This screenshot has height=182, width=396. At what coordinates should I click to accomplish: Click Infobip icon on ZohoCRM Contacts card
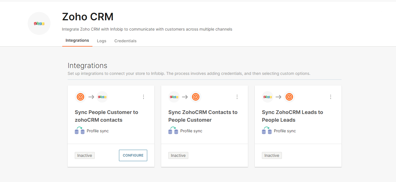tap(196, 97)
